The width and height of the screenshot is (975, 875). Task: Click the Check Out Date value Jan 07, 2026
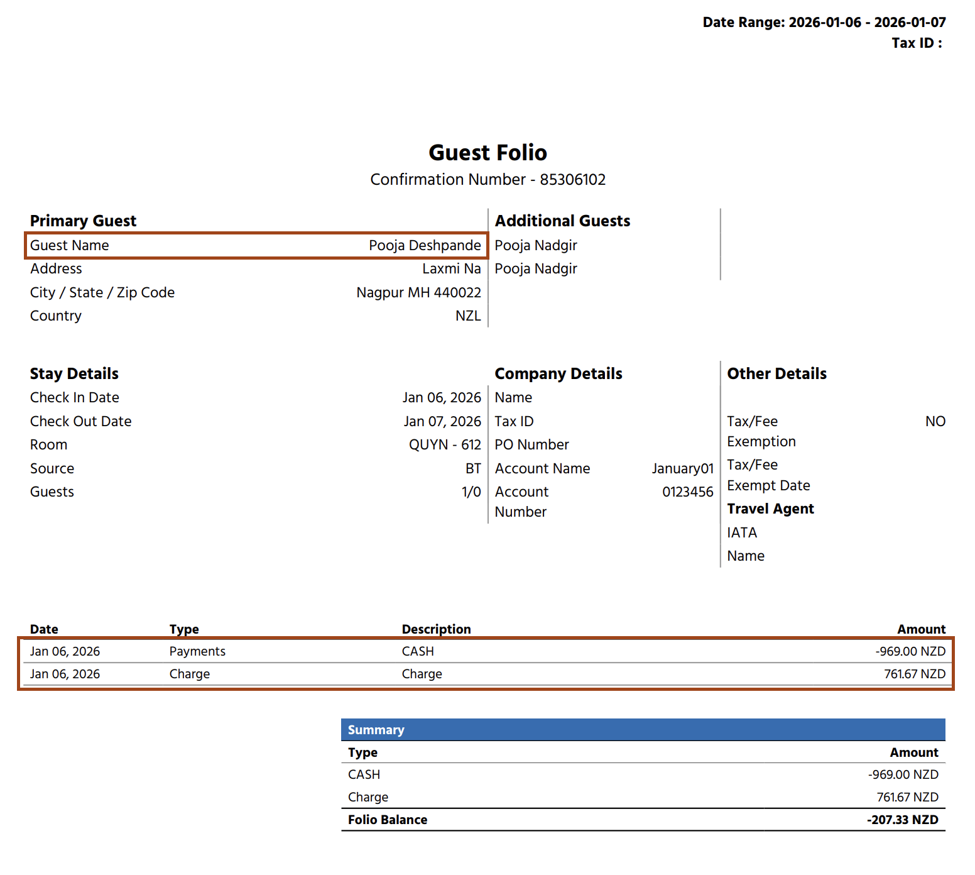click(442, 421)
